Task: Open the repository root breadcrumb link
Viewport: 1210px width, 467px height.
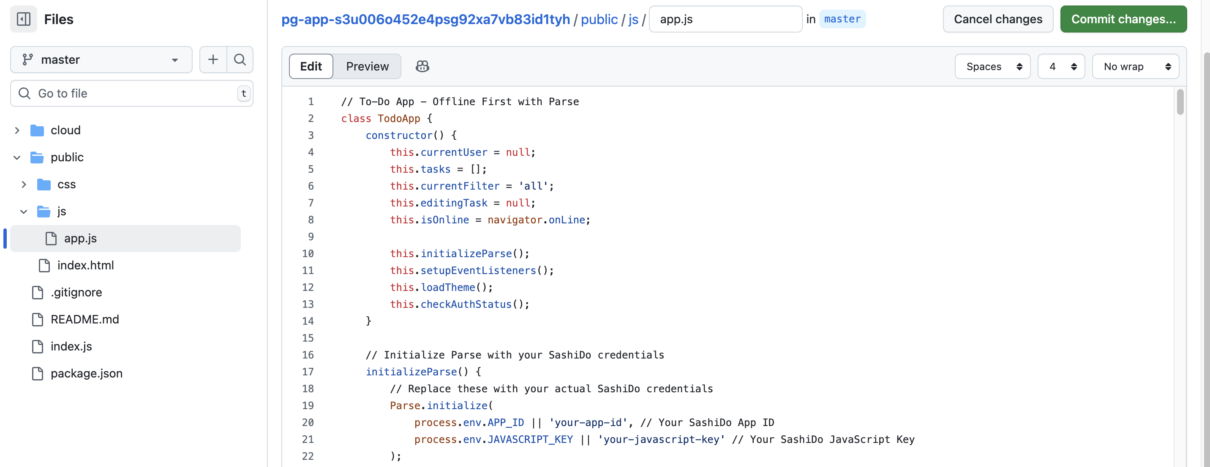Action: point(425,19)
